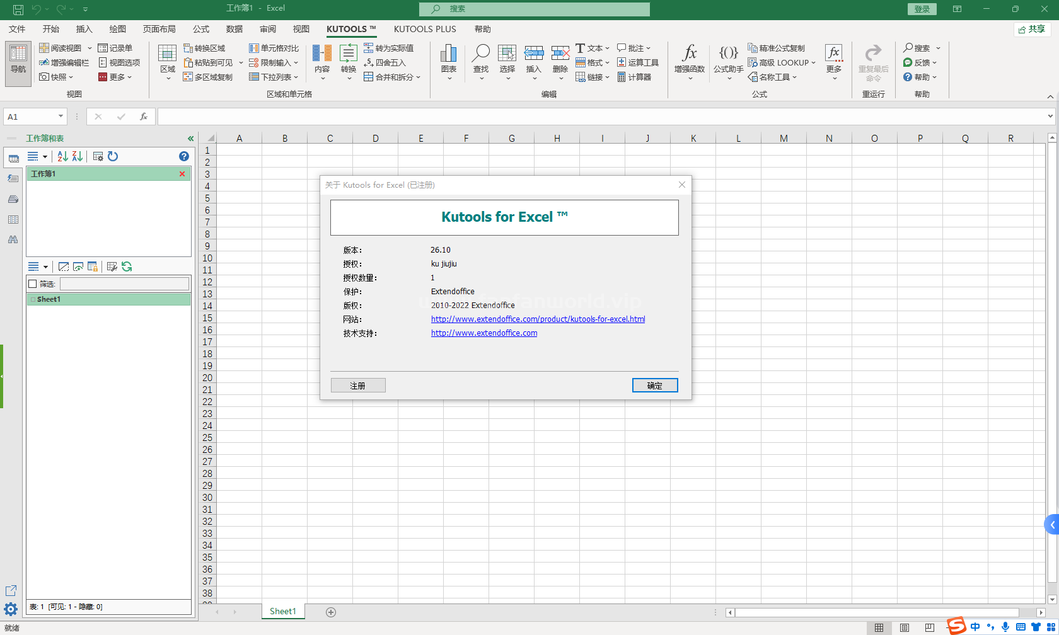Viewport: 1059px width, 635px height.
Task: Switch to the 公式 ribbon tab
Action: pyautogui.click(x=201, y=29)
